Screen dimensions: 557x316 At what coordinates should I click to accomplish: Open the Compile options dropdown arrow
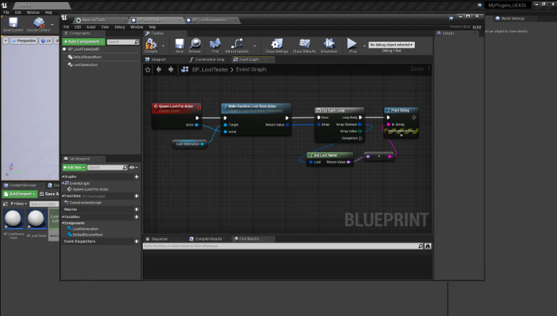click(x=163, y=46)
